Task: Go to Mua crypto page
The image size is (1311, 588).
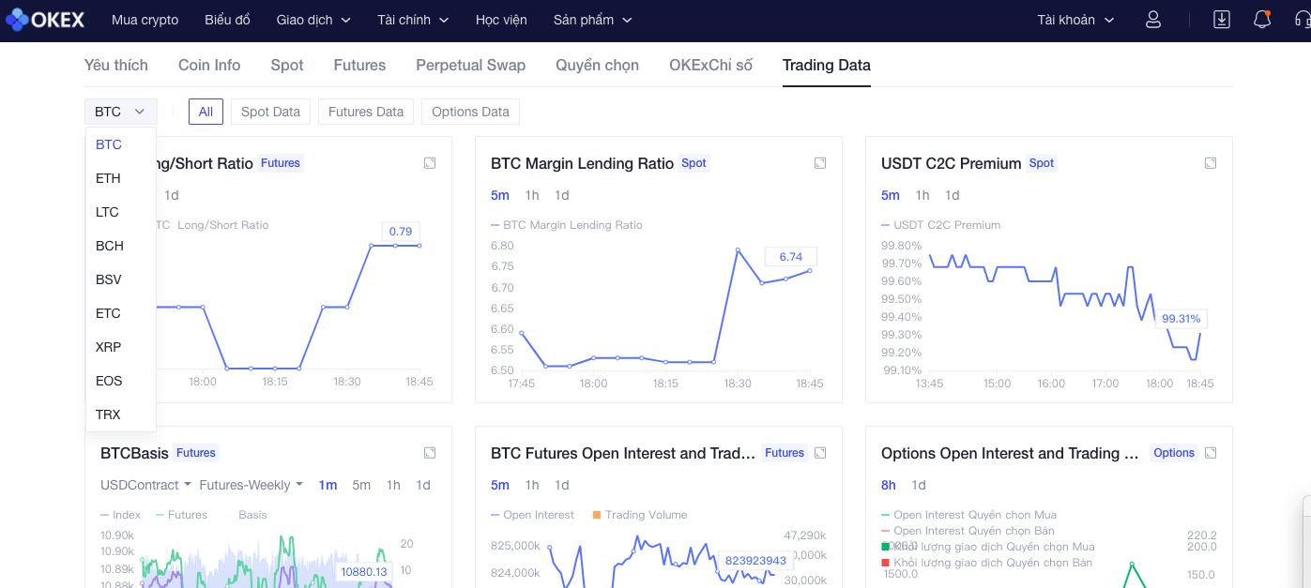Action: click(145, 20)
